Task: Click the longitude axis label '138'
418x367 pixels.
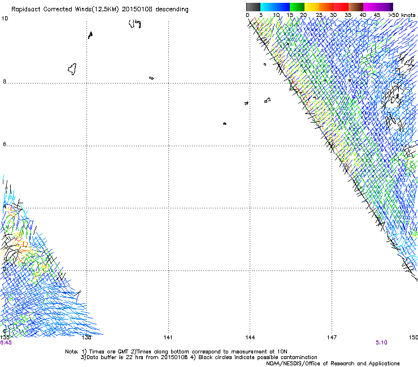Action: tap(86, 338)
